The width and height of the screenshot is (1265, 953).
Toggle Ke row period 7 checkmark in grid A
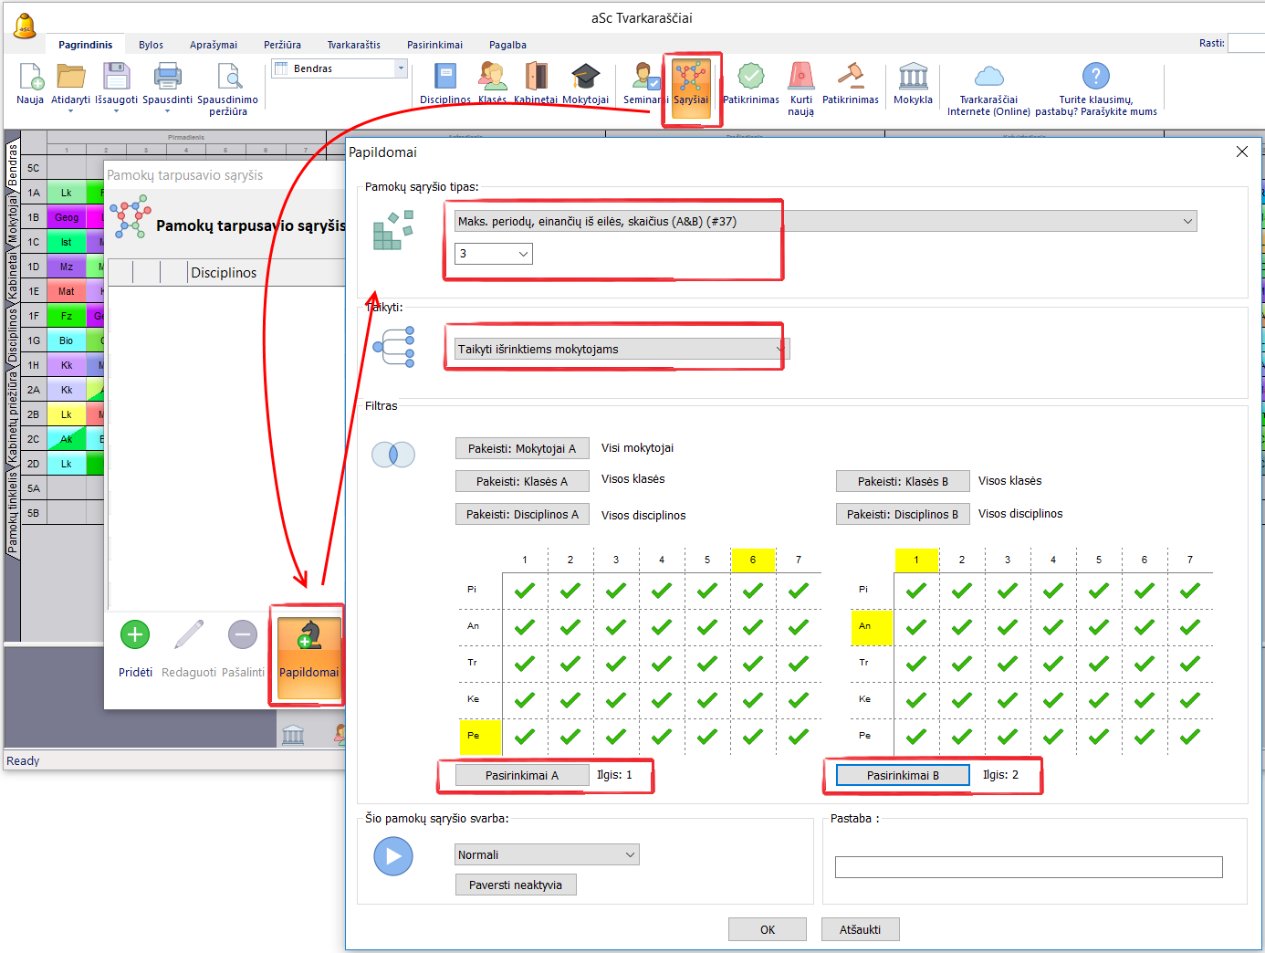coord(799,700)
